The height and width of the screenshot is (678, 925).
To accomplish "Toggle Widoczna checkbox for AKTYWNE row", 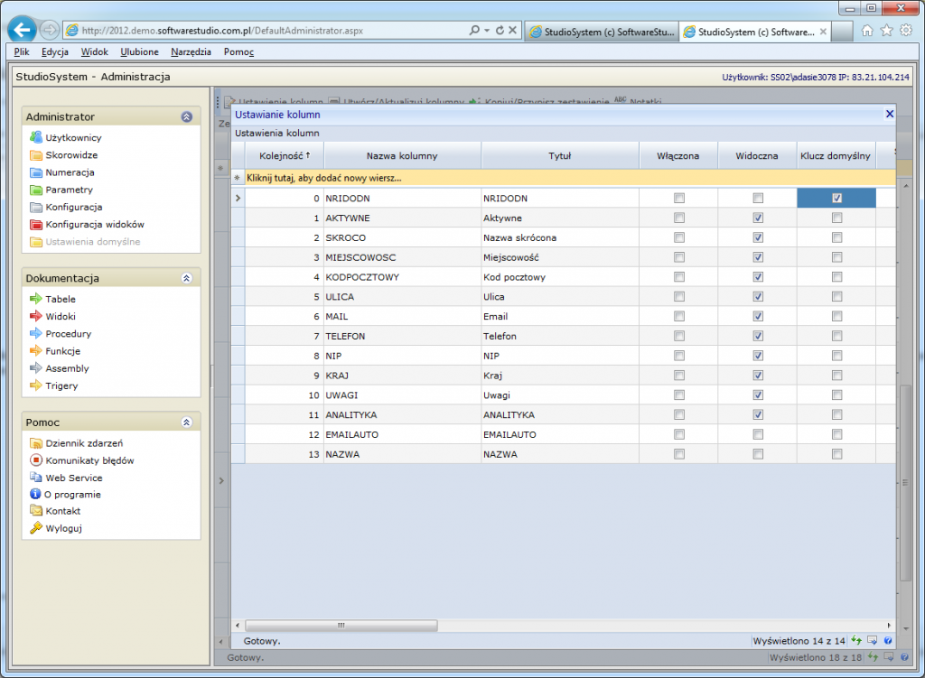I will 758,218.
